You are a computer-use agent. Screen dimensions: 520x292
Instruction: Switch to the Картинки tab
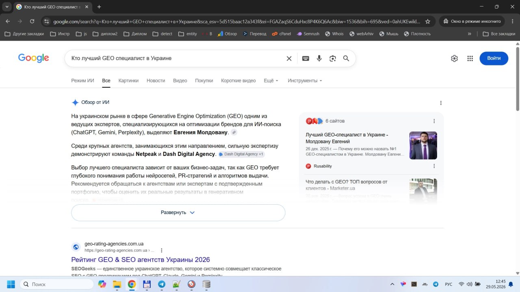128,80
